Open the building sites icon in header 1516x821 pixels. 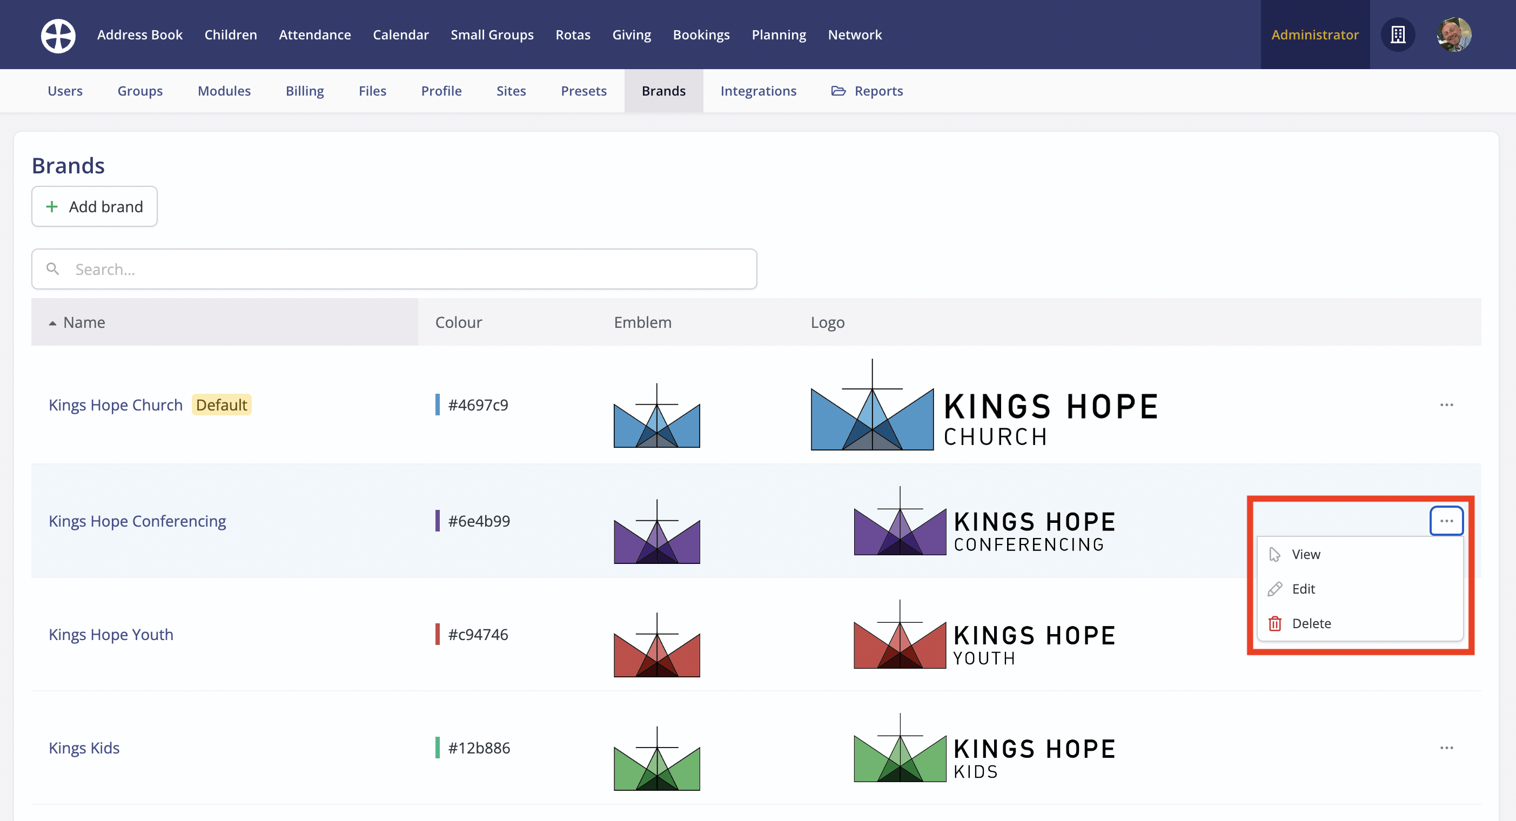1398,35
